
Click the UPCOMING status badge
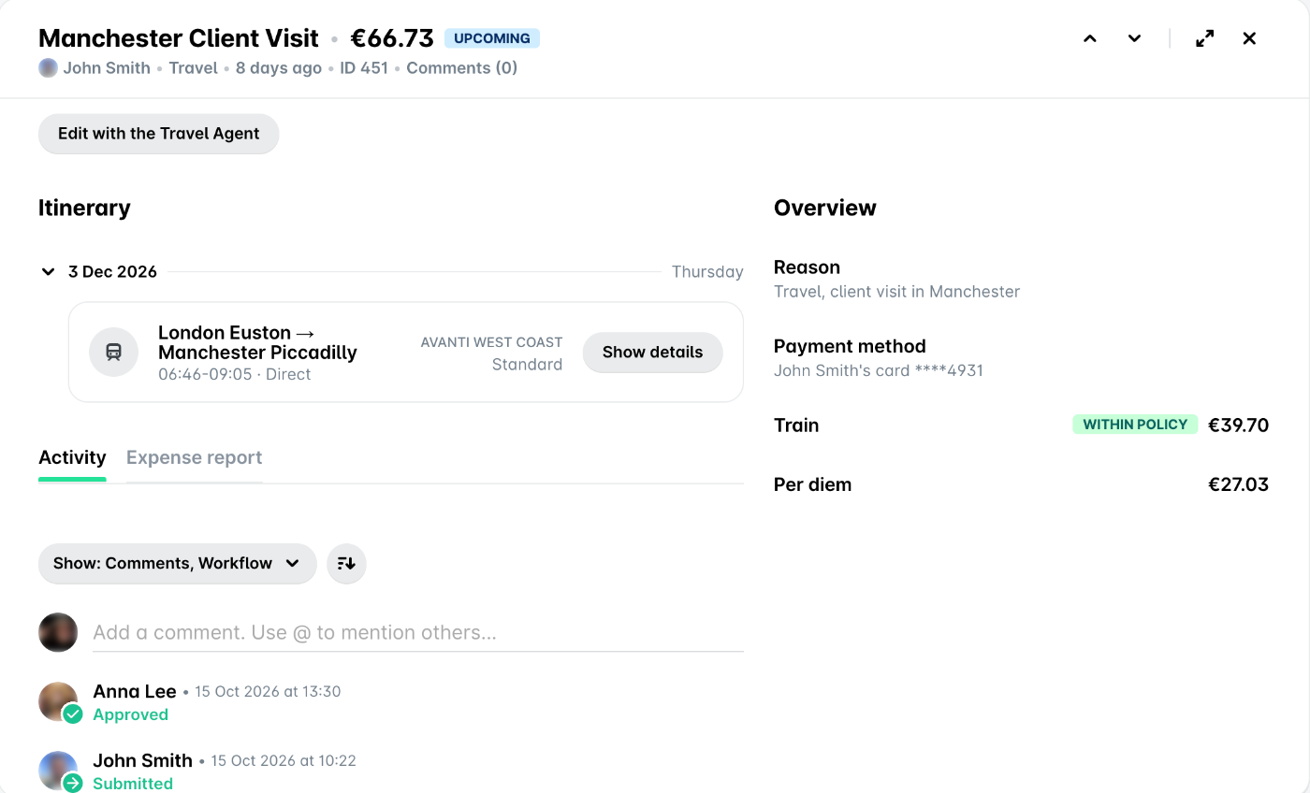point(492,38)
